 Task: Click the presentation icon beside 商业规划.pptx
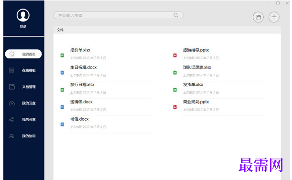point(175,107)
